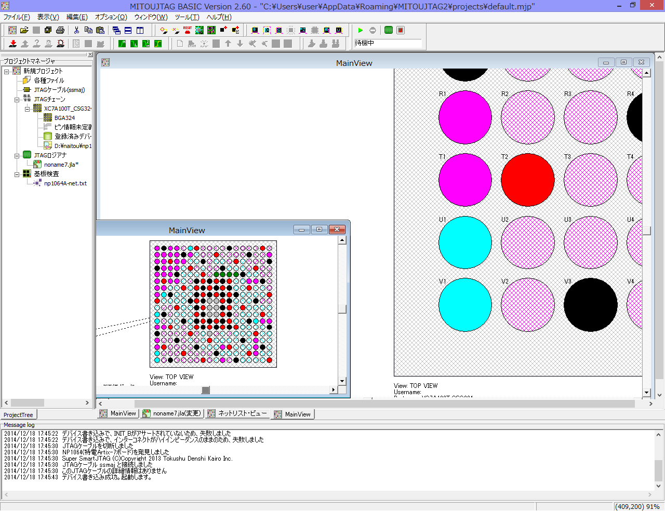The height and width of the screenshot is (511, 665).
Task: Collapse the 基板検査 tree node
Action: click(x=17, y=174)
